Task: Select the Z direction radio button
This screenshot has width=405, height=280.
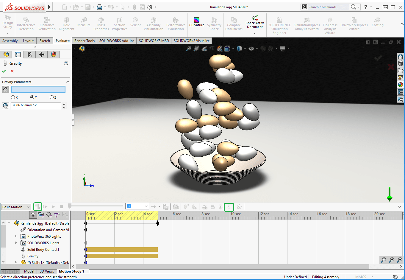Action: (x=51, y=97)
